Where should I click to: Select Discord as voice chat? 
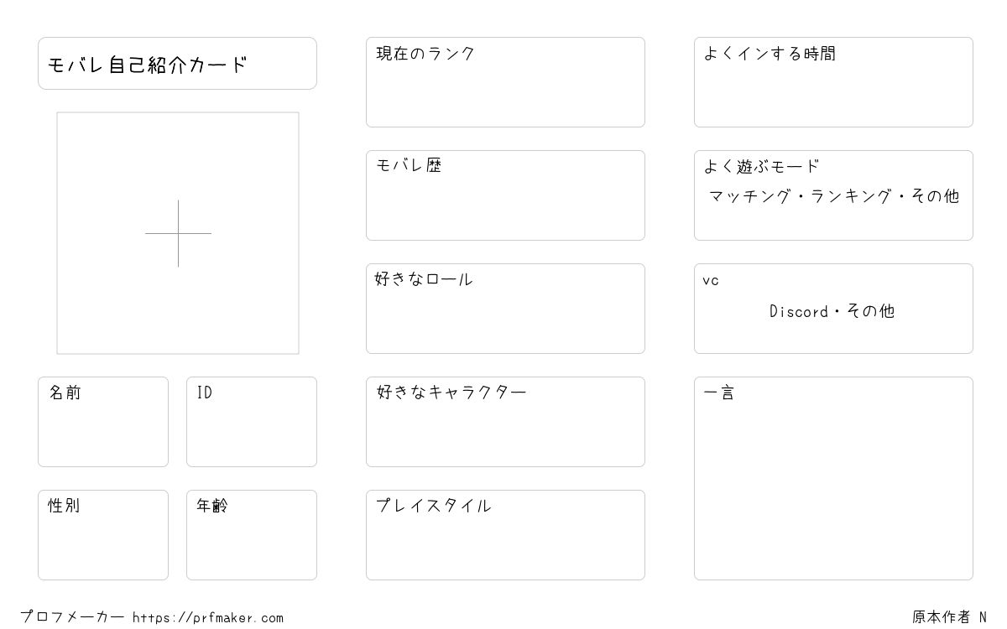(799, 311)
